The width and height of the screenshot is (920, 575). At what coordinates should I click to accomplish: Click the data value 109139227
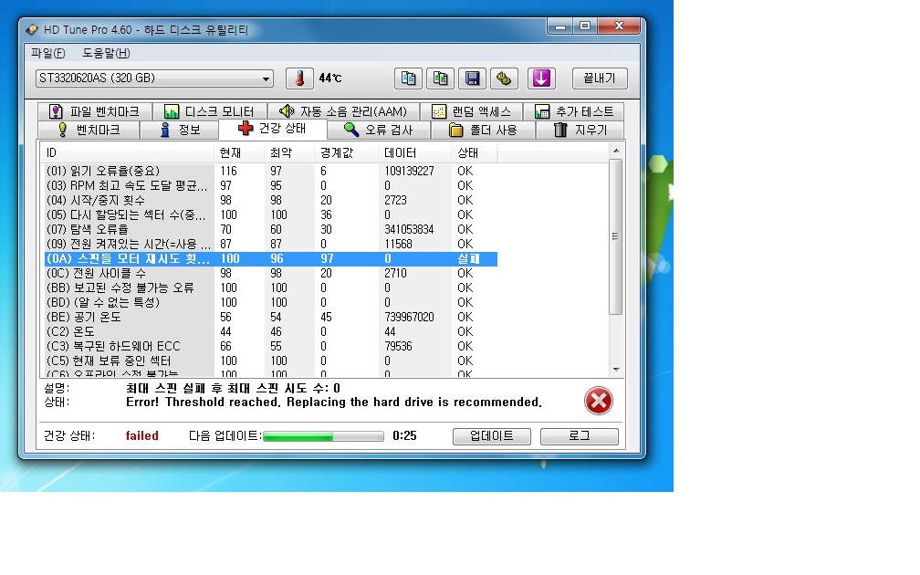click(x=409, y=171)
